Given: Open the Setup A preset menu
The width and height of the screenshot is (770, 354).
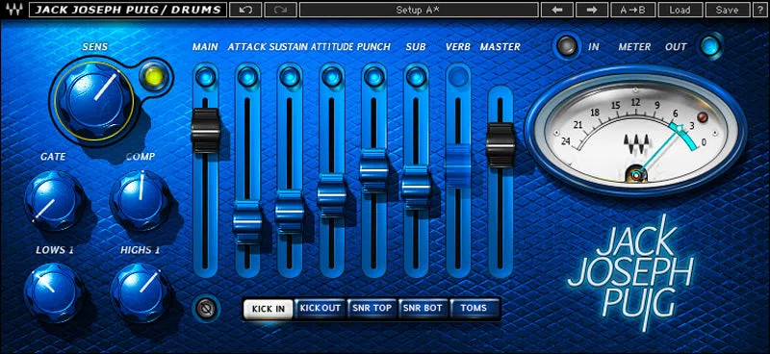Looking at the screenshot, I should [x=419, y=10].
